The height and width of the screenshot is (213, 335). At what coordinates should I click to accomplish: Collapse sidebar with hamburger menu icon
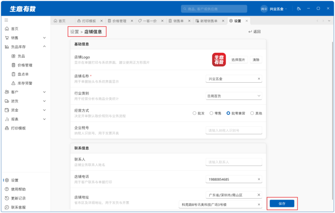[6, 20]
